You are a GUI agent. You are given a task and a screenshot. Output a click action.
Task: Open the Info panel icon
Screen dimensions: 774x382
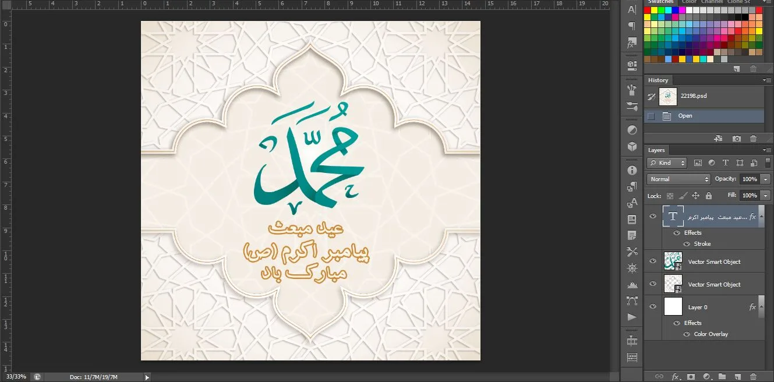click(x=632, y=170)
